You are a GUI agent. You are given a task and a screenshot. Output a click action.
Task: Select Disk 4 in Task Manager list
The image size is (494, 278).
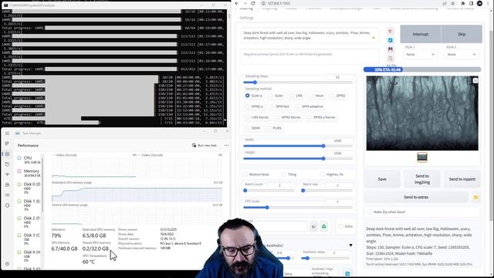[x=29, y=256]
